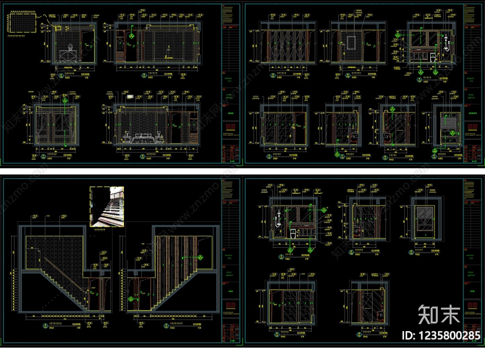The height and width of the screenshot is (349, 485).
Task: Click the ELEVATION title under left stair drawing
Action: pos(76,324)
